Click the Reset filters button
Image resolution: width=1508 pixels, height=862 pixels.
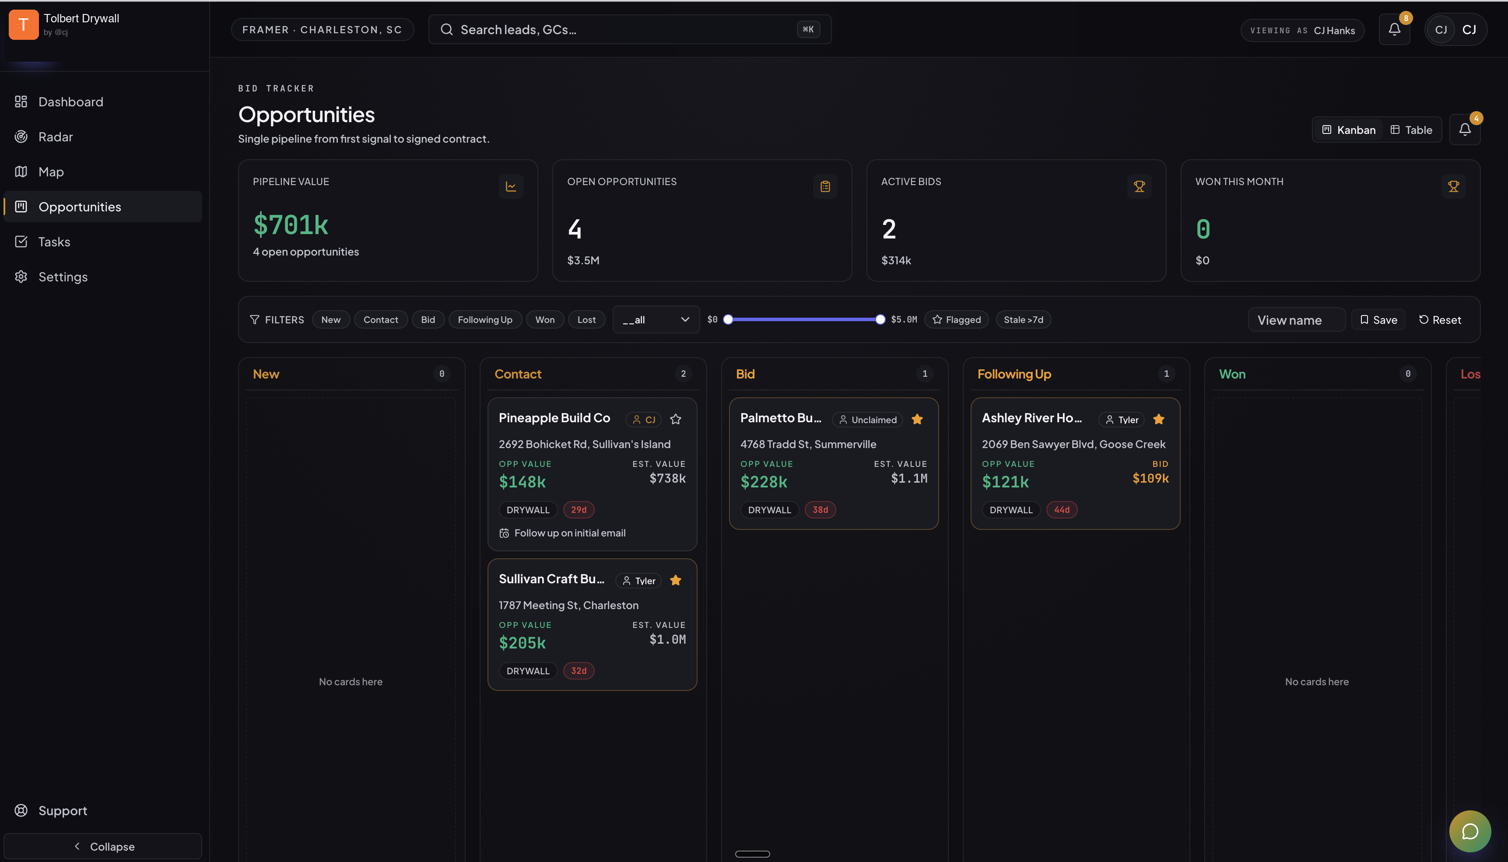(x=1439, y=320)
